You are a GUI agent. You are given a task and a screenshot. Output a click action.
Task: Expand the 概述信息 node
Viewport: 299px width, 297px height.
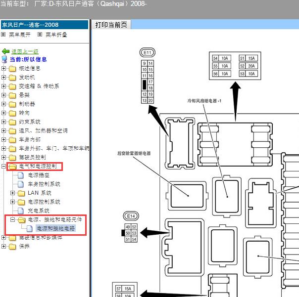[3, 68]
